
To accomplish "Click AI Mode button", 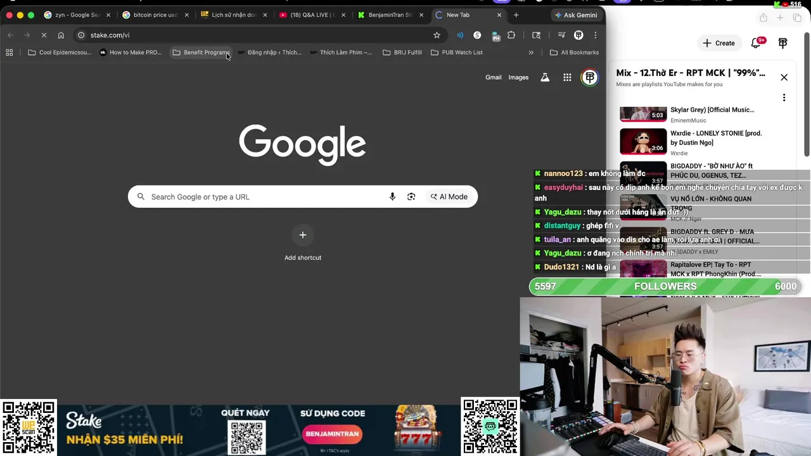I will pyautogui.click(x=449, y=197).
